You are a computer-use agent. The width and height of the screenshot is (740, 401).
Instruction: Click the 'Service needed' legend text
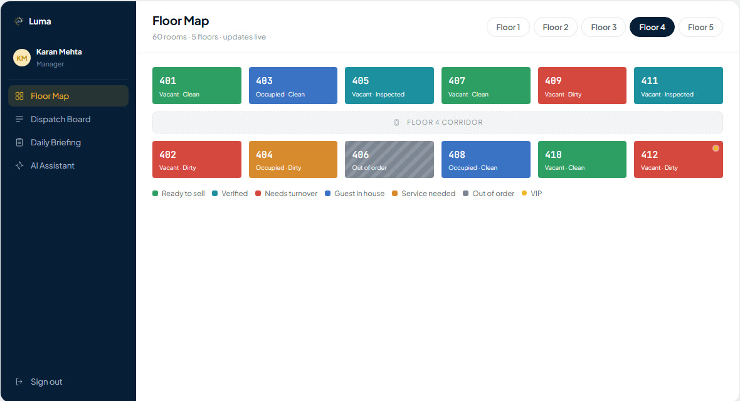pos(428,194)
